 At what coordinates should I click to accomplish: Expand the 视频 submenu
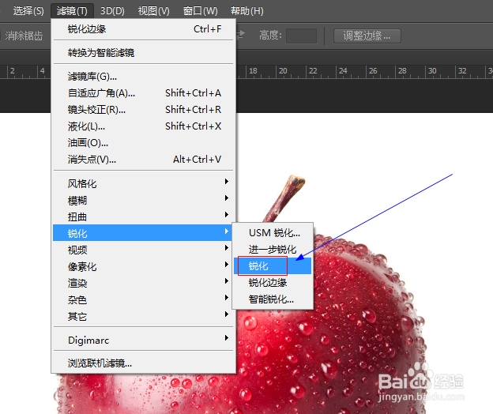click(143, 250)
